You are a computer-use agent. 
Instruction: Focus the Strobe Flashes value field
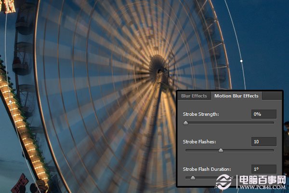pyautogui.click(x=264, y=142)
